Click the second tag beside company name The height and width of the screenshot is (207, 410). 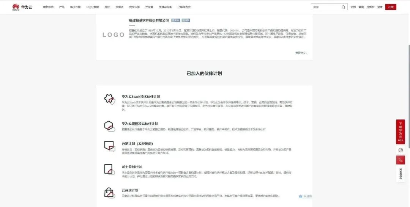[x=186, y=20]
